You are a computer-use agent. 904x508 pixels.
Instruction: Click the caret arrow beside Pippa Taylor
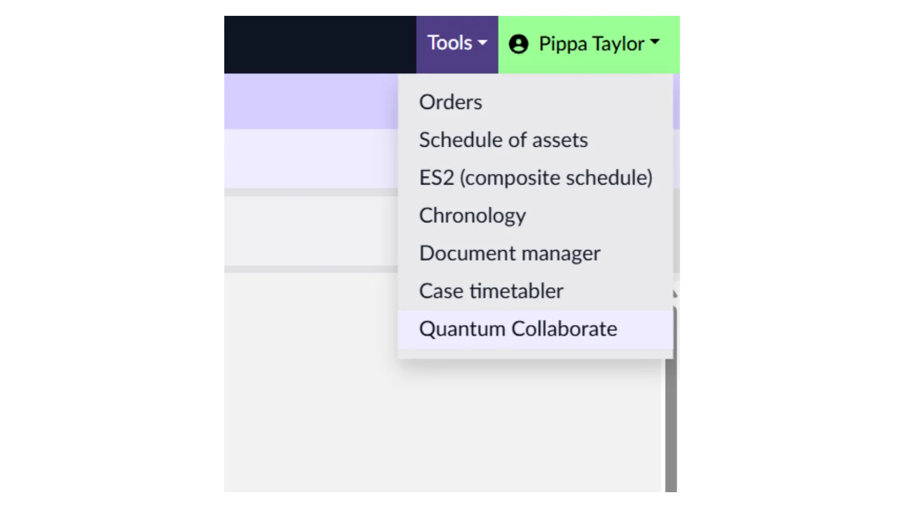[x=655, y=42]
